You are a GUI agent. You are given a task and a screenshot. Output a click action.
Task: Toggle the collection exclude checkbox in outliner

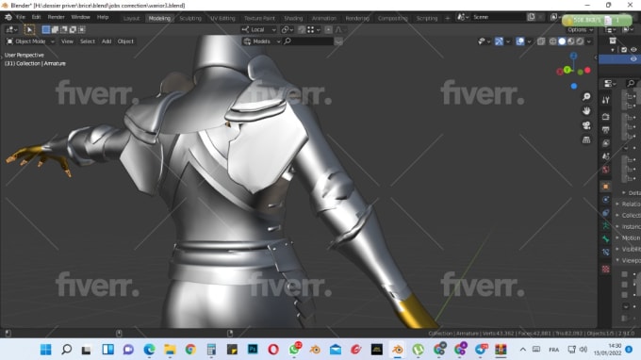click(x=624, y=49)
